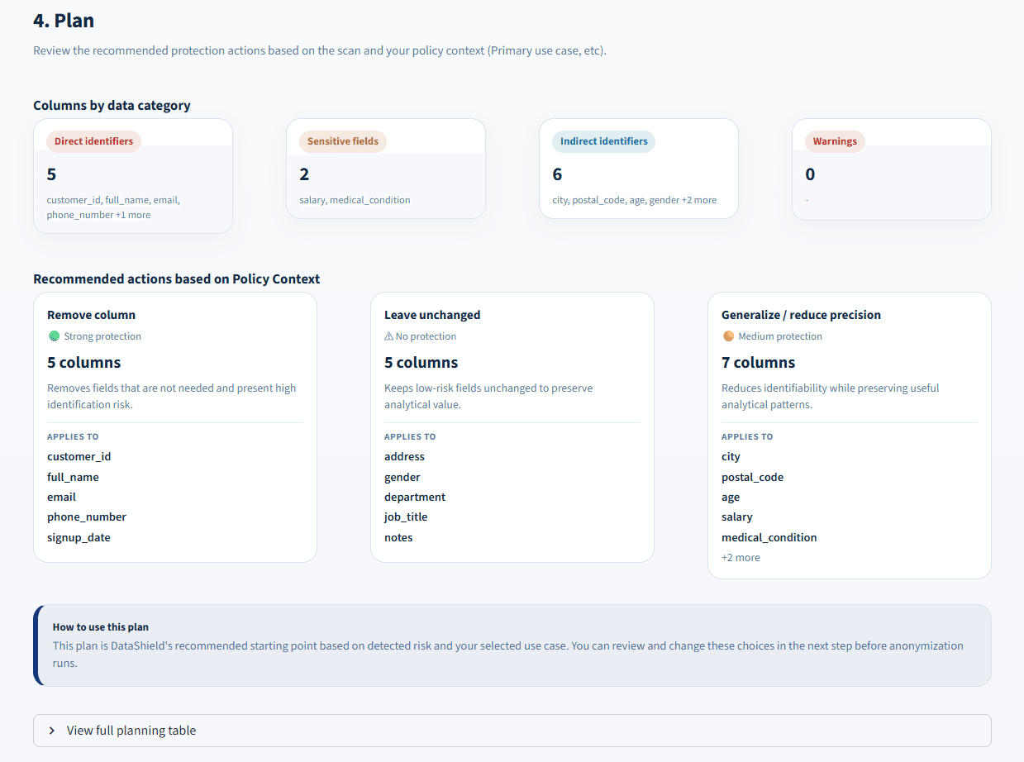This screenshot has height=762, width=1024.
Task: Select age in Generalize list
Action: (731, 498)
